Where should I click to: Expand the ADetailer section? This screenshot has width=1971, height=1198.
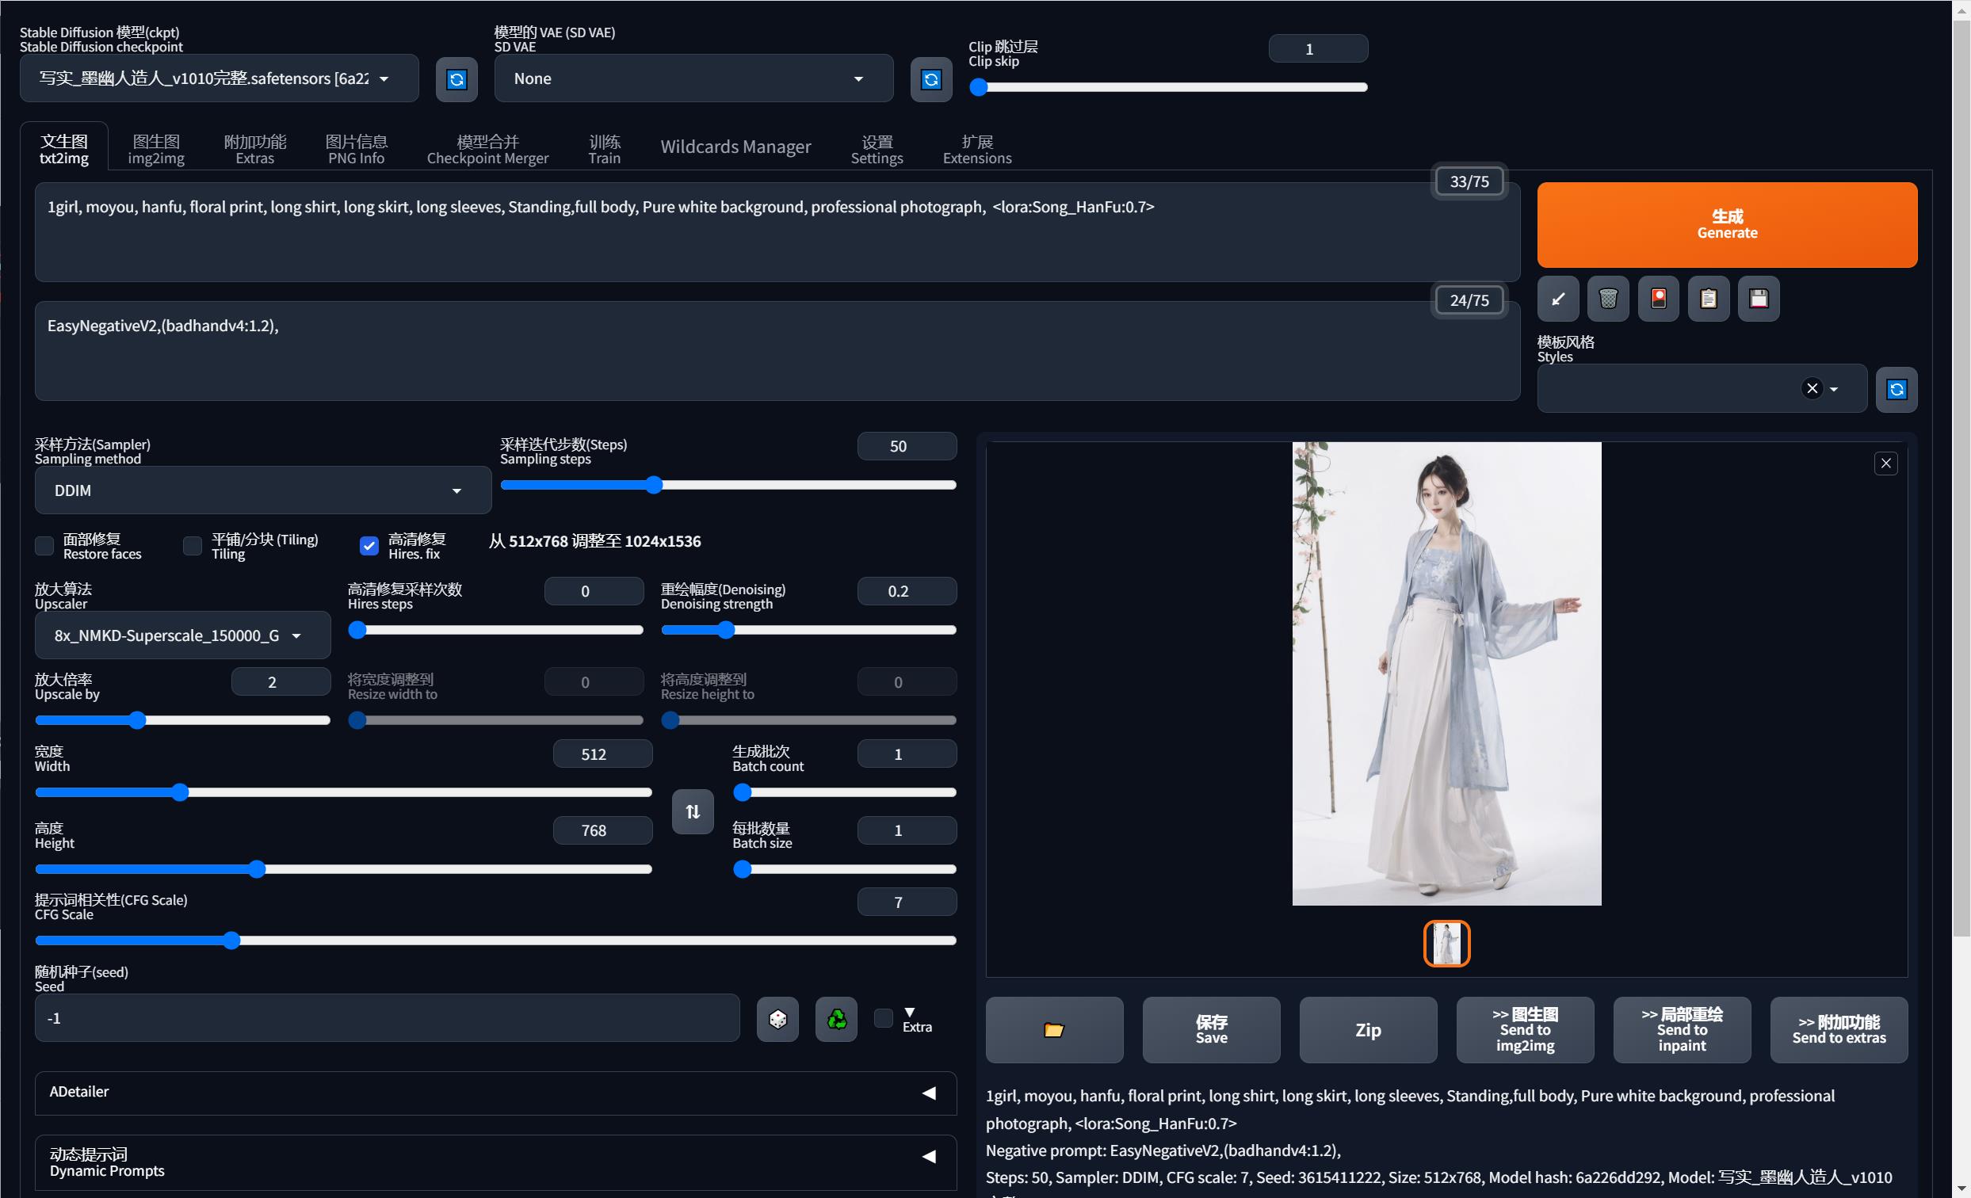click(x=495, y=1093)
